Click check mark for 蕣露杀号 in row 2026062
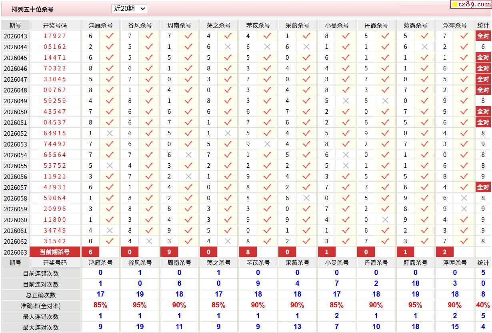Viewport: 492px width, 333px height. [x=424, y=241]
